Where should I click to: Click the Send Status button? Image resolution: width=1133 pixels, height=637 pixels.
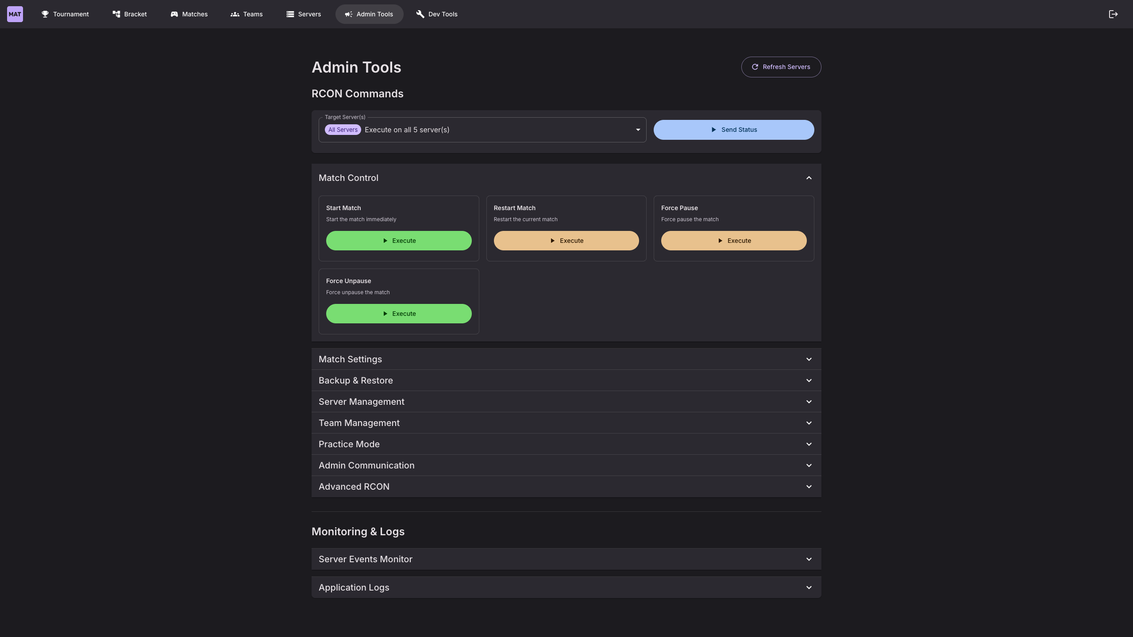click(733, 130)
